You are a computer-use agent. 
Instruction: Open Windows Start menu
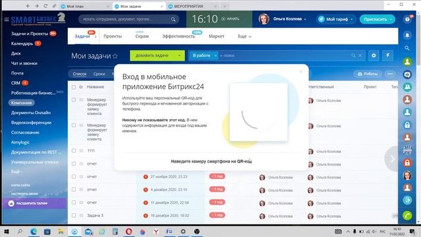pos(7,231)
